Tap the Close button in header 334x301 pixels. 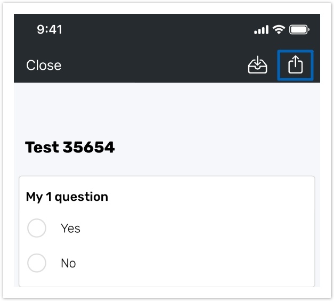point(44,66)
